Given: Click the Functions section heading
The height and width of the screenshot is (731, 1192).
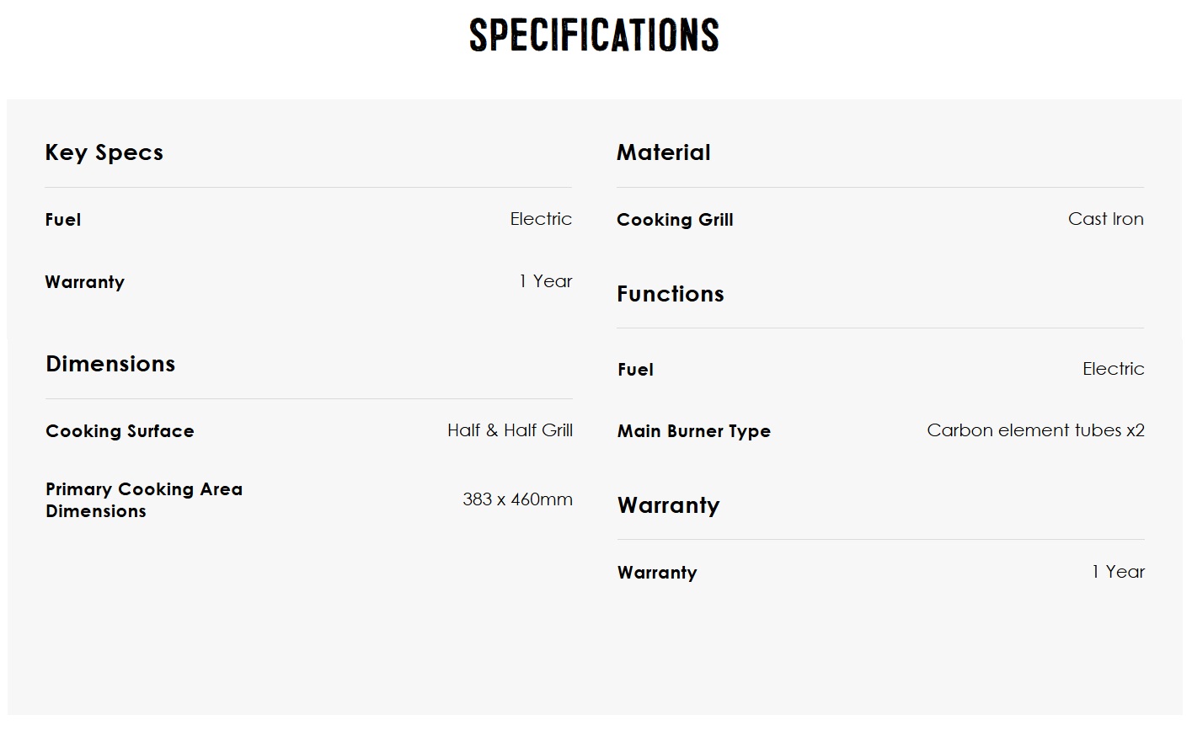Looking at the screenshot, I should point(671,294).
